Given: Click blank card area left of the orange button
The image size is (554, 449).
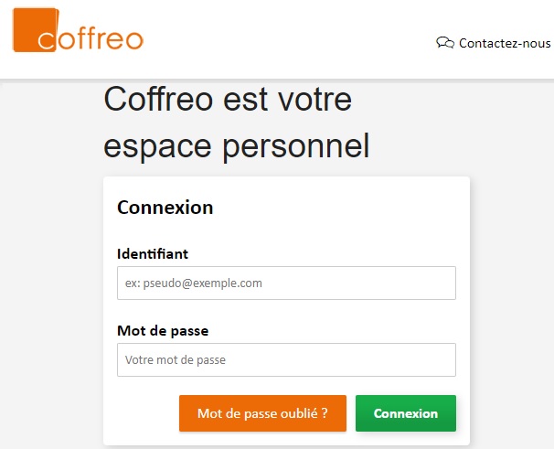Looking at the screenshot, I should coord(142,413).
